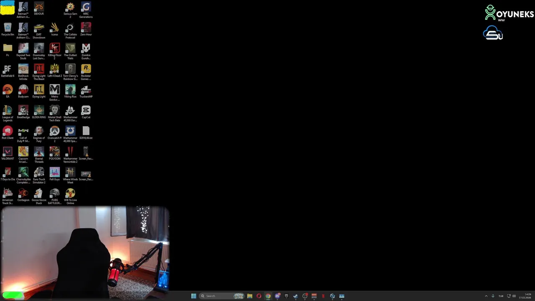This screenshot has height=301, width=535.
Task: Select the Battlefield 6 icon
Action: pyautogui.click(x=8, y=71)
